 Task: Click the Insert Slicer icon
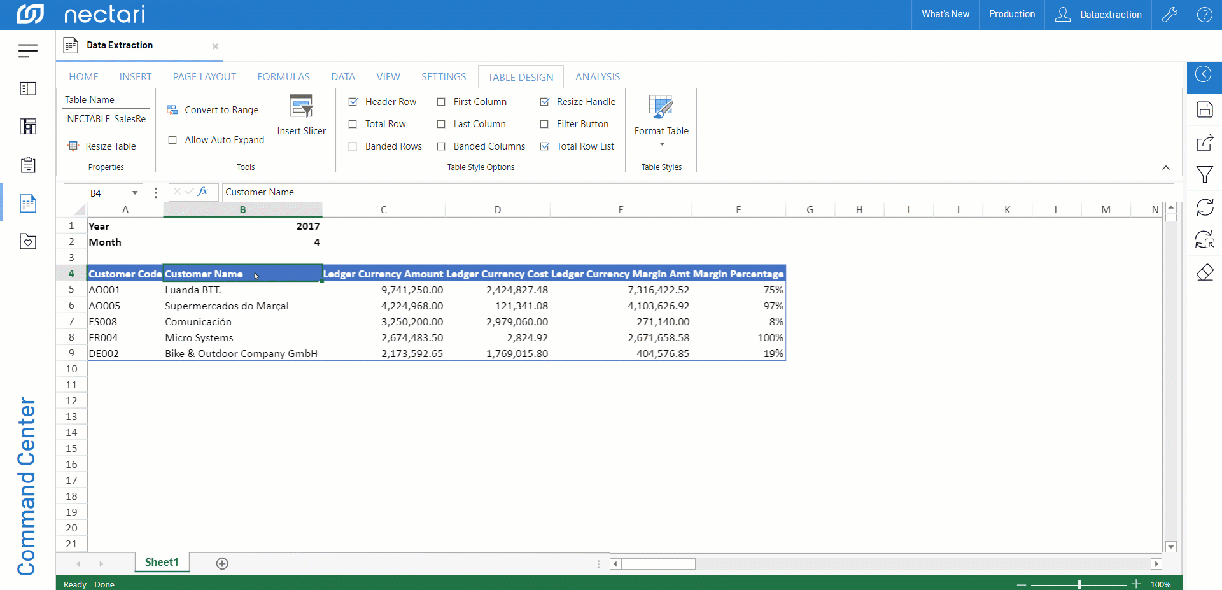tap(301, 107)
